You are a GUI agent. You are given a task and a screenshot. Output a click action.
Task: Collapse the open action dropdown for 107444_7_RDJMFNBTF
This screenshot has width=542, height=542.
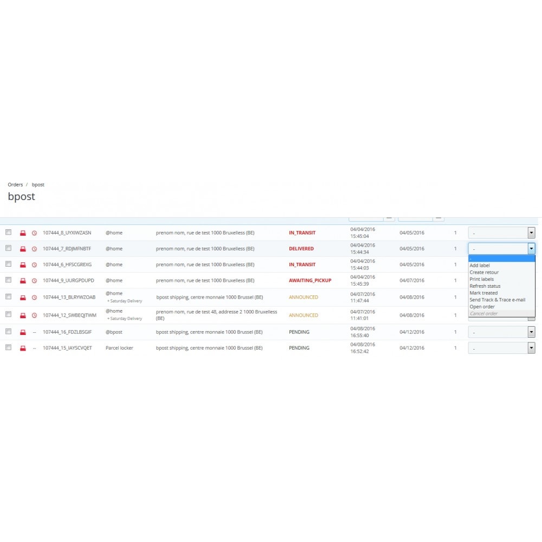pos(501,249)
